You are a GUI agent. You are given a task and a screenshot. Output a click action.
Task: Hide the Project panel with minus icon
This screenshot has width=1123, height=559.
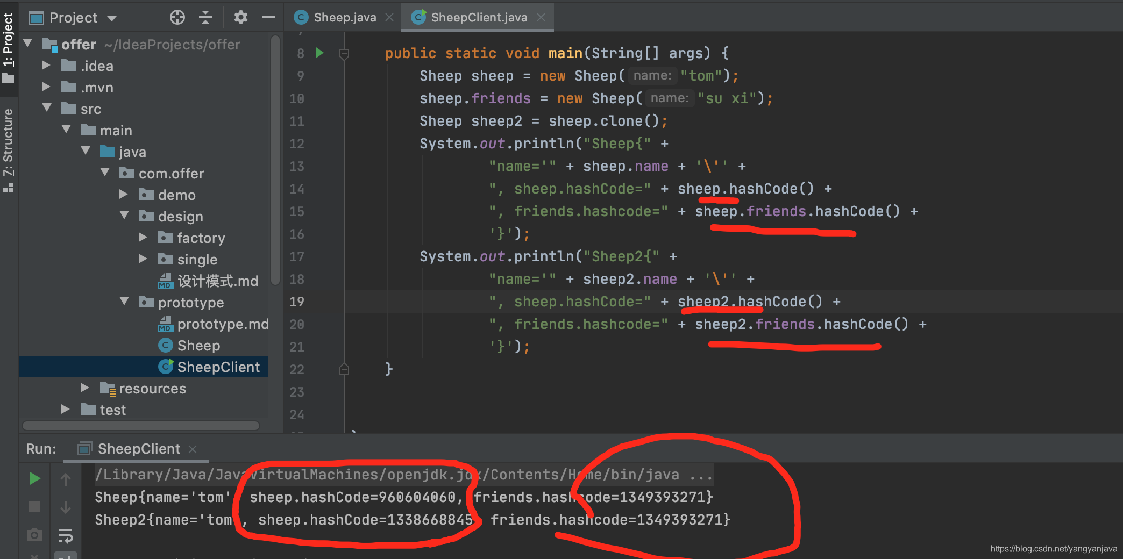268,18
